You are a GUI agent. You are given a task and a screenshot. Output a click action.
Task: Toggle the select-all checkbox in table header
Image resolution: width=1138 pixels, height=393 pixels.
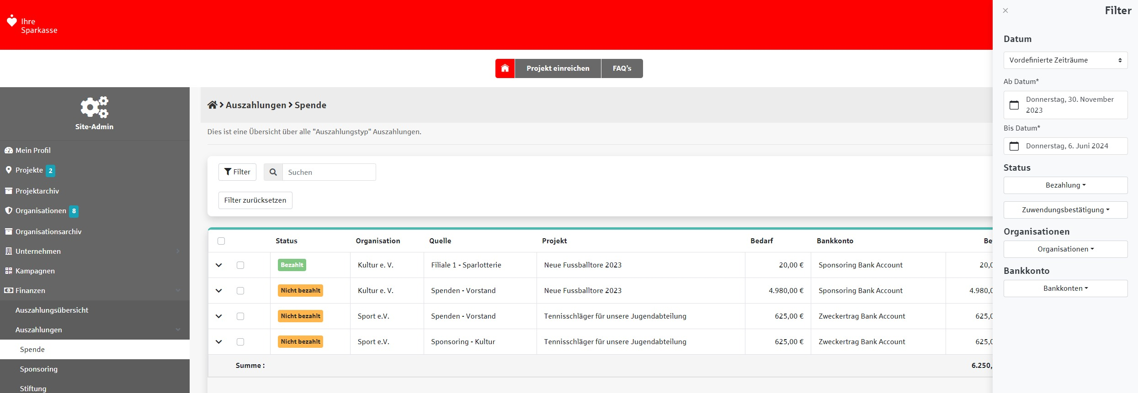pos(221,241)
